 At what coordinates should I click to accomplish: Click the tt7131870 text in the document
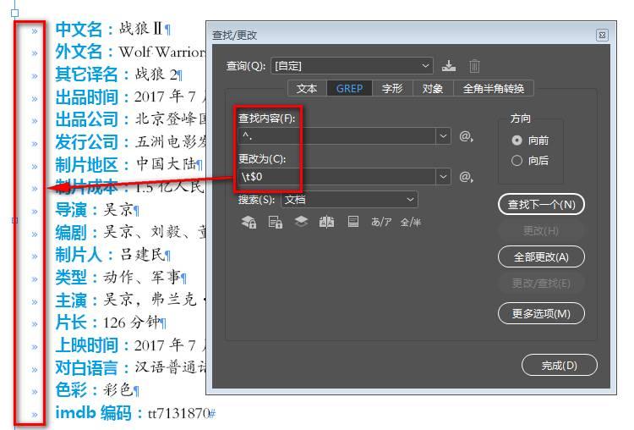[x=178, y=413]
